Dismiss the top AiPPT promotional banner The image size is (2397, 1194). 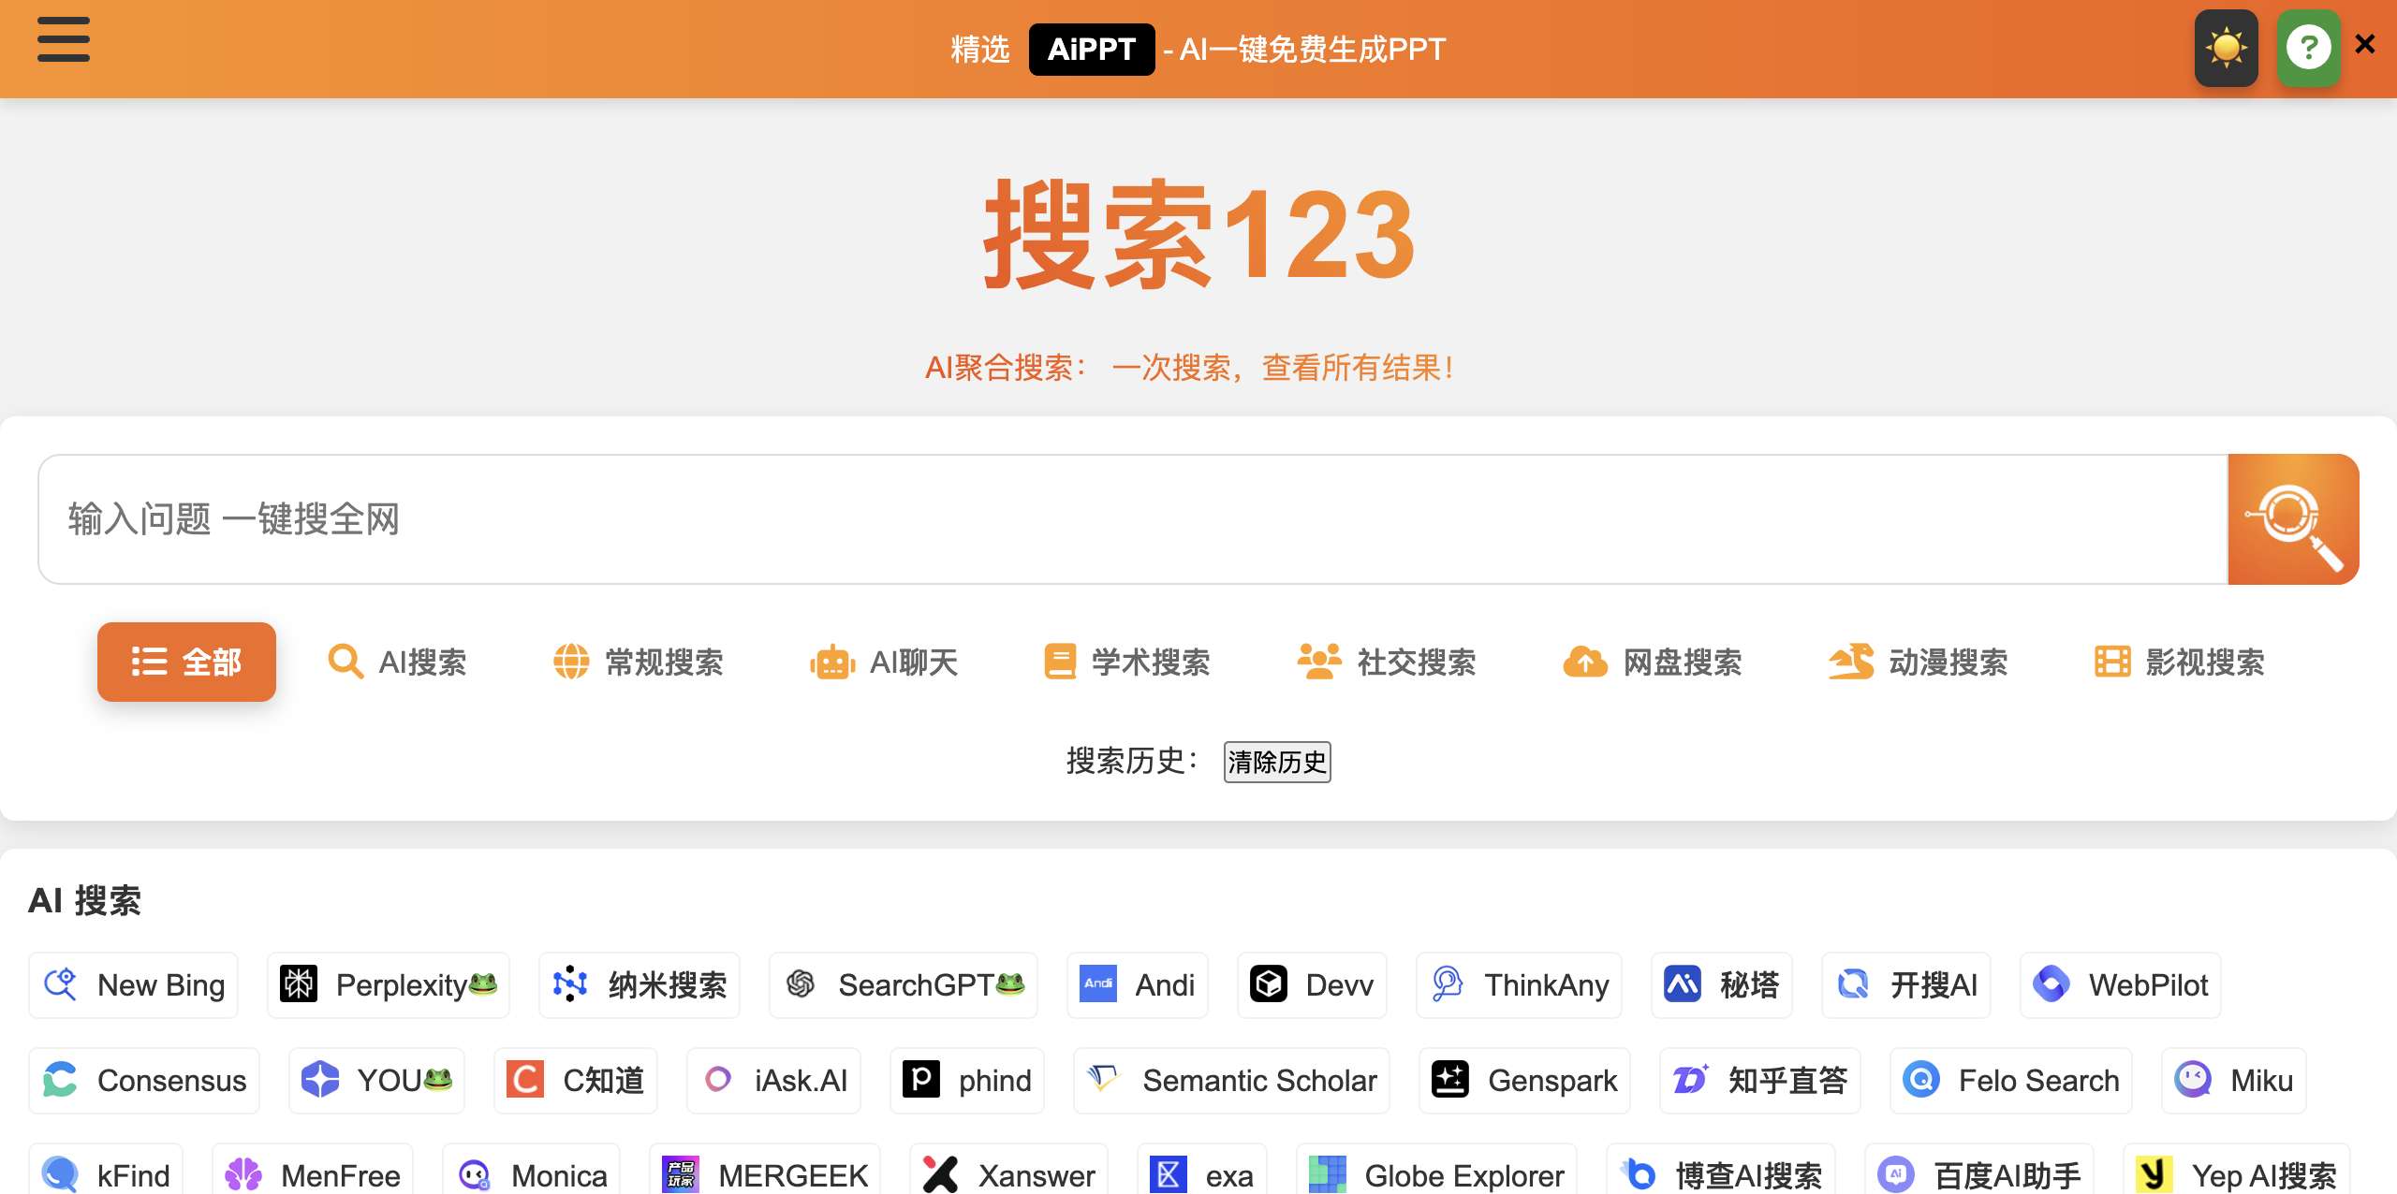pos(2366,45)
